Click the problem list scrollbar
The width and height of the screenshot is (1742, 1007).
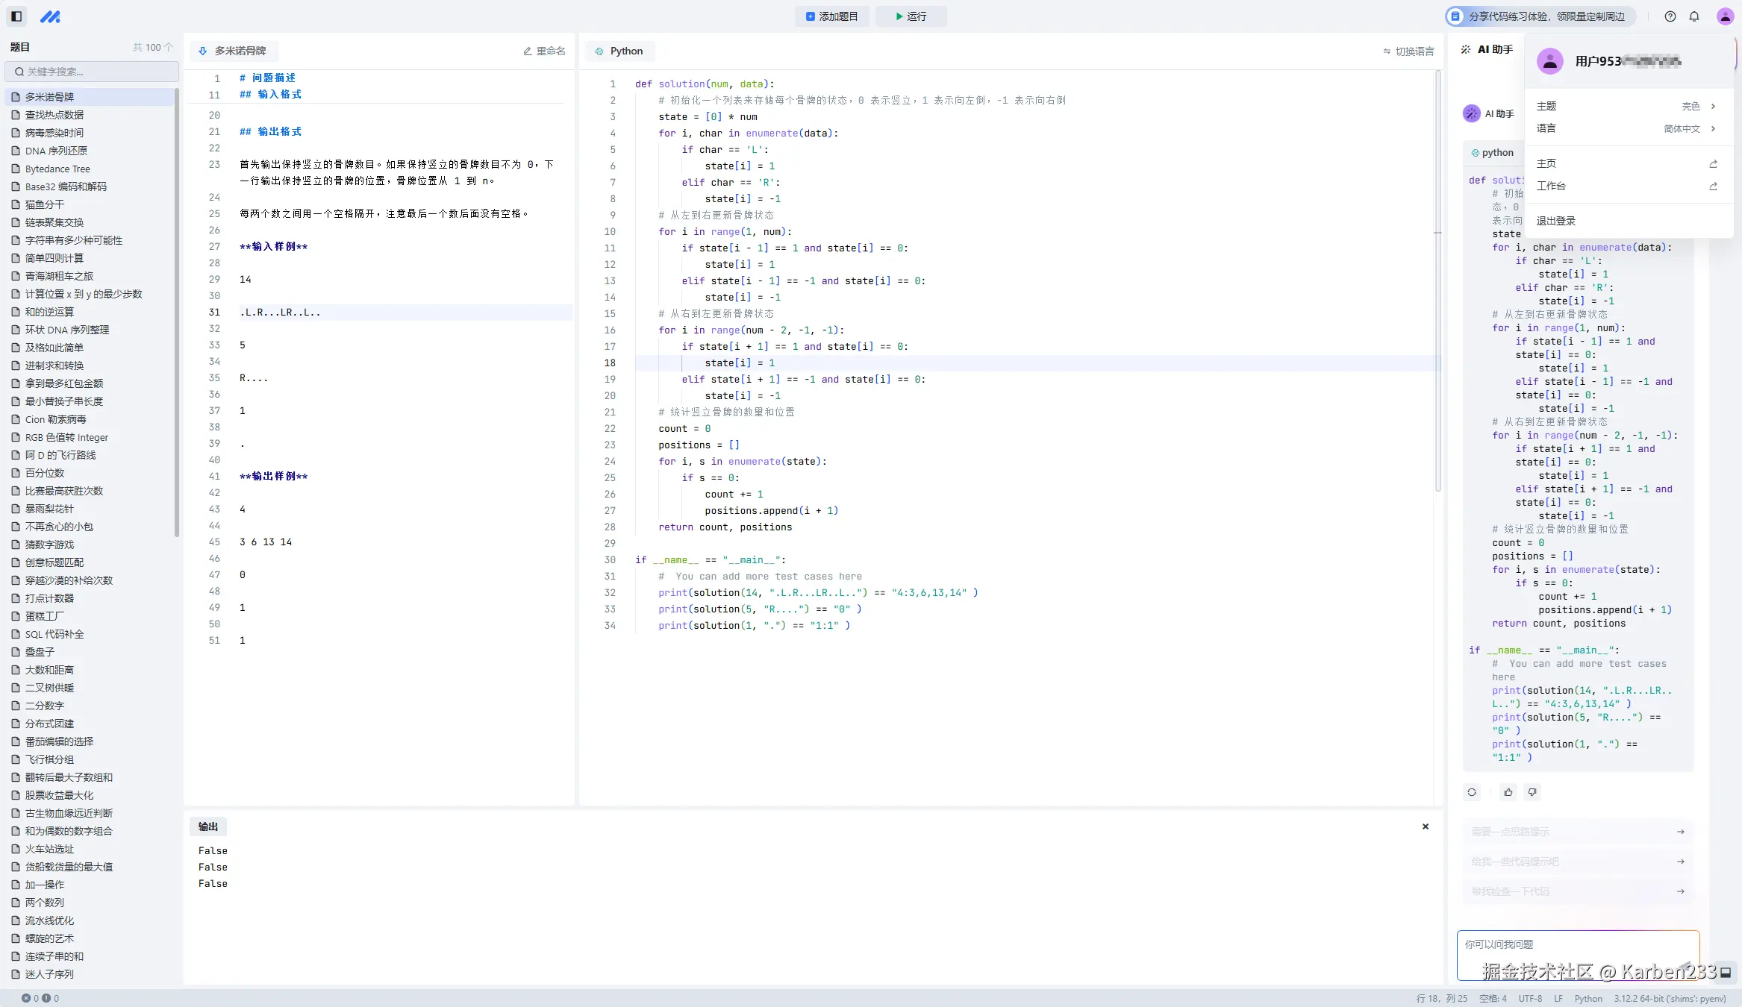177,313
